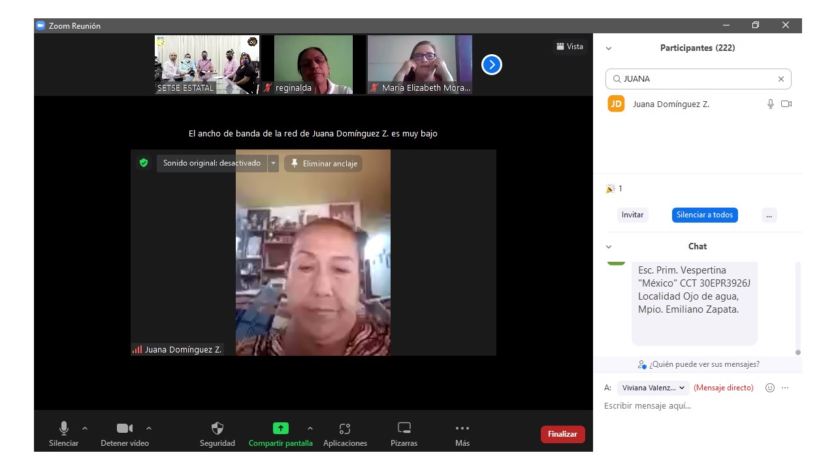Collapse the Chat panel chevron
Screen dimensions: 836x470
(x=609, y=247)
